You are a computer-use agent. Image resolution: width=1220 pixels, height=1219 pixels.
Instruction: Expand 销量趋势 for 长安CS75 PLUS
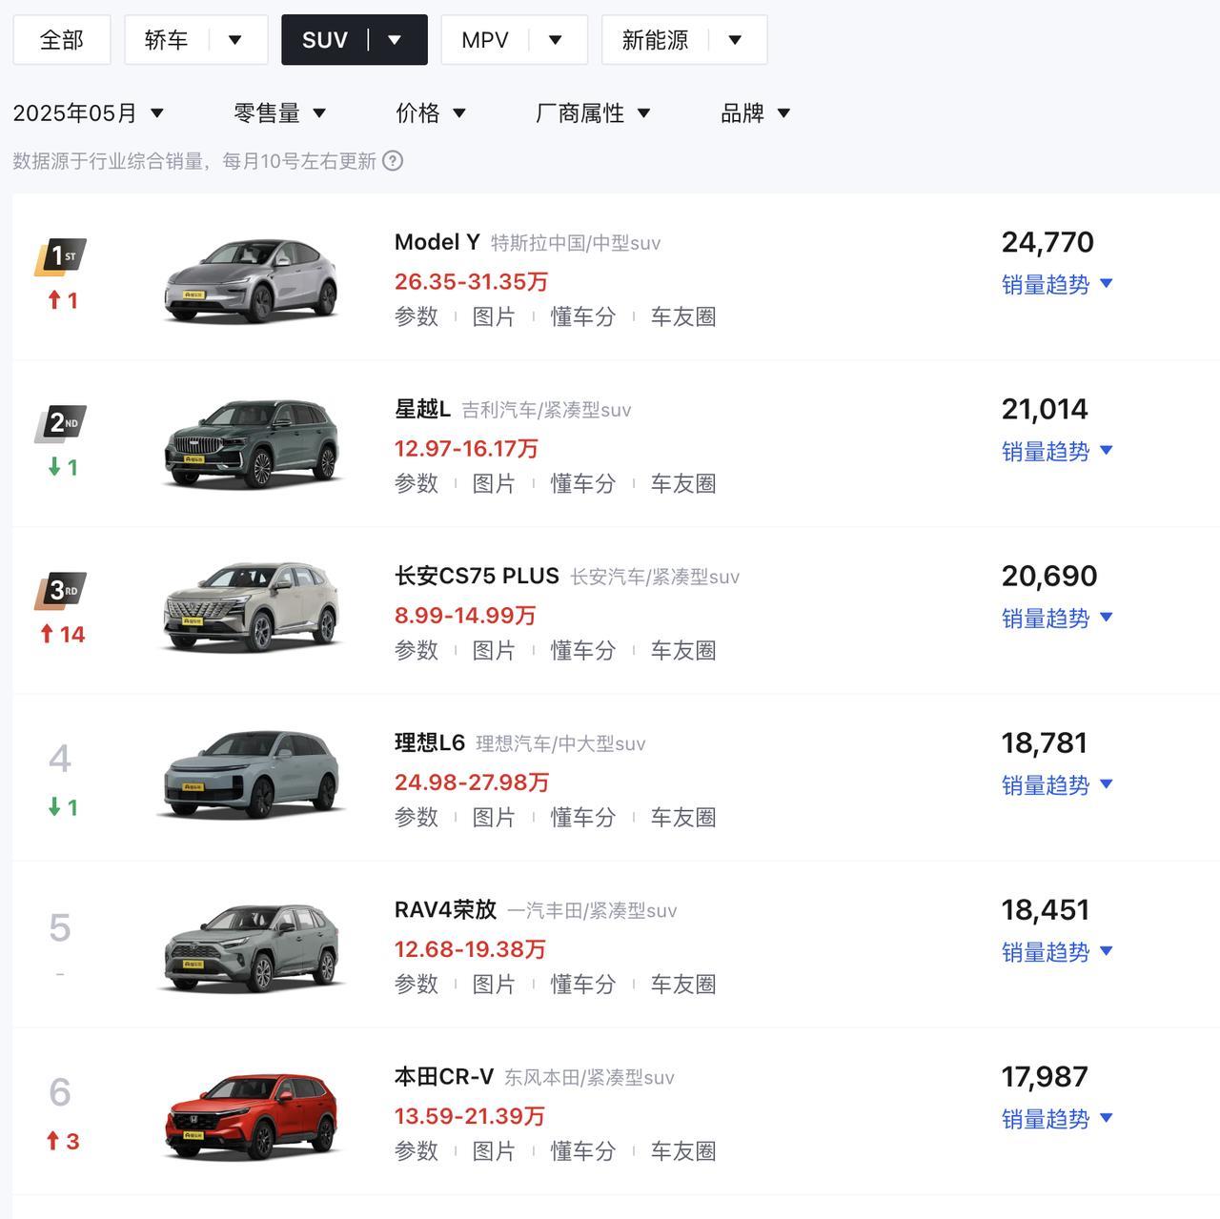click(1057, 618)
